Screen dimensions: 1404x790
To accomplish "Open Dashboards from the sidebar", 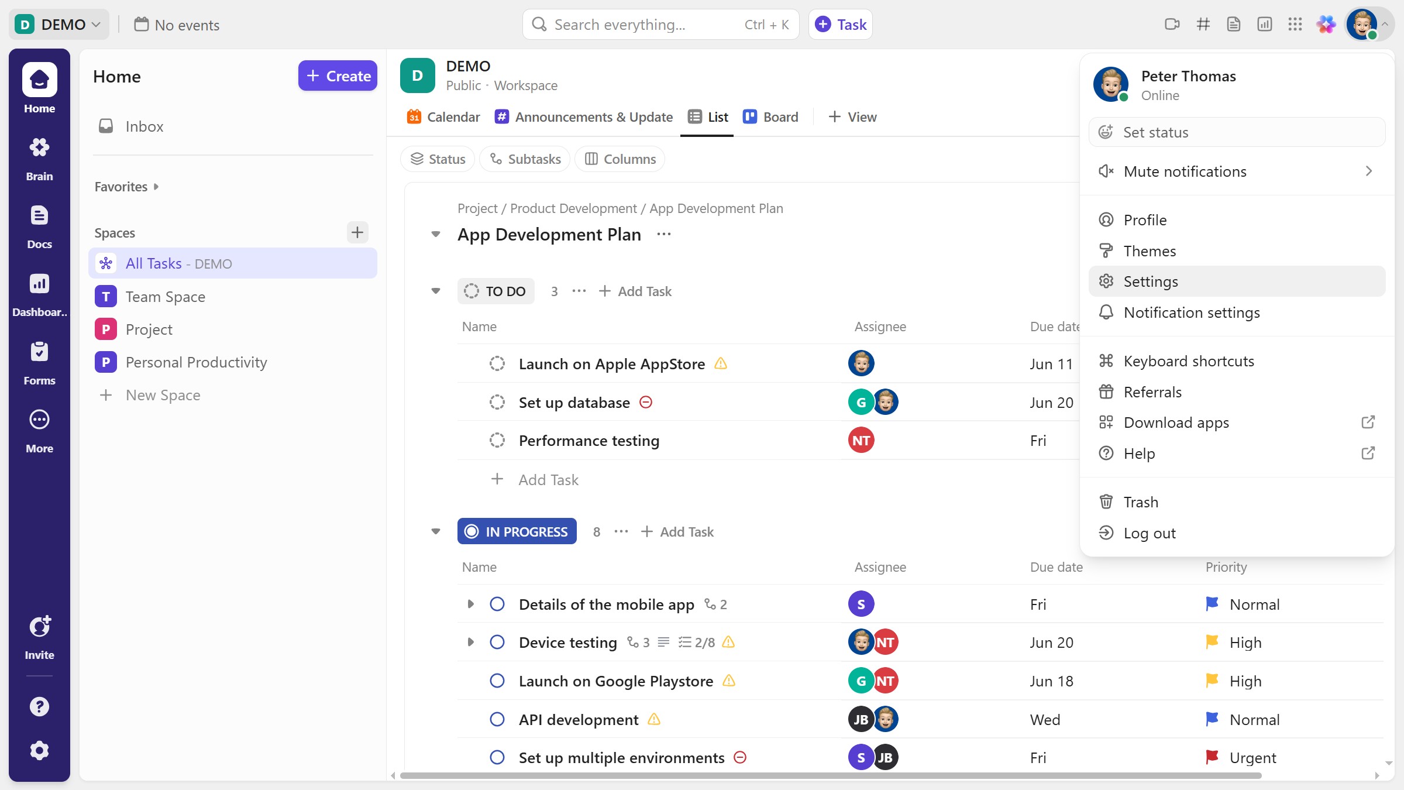I will click(x=39, y=294).
